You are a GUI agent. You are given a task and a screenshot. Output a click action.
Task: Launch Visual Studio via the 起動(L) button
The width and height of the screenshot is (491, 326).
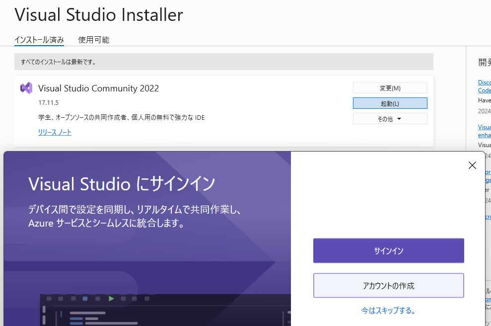pyautogui.click(x=390, y=103)
